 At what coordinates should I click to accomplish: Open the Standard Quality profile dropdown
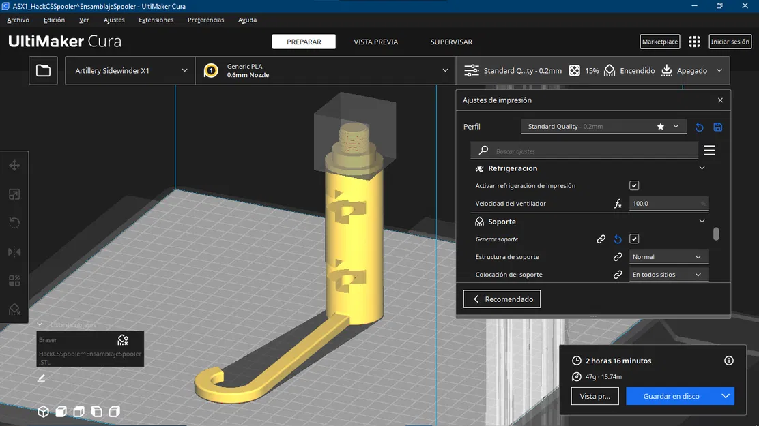(x=603, y=127)
